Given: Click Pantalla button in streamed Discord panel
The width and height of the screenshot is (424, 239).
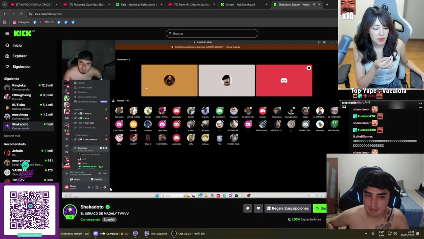Looking at the screenshot, I should click(97, 180).
